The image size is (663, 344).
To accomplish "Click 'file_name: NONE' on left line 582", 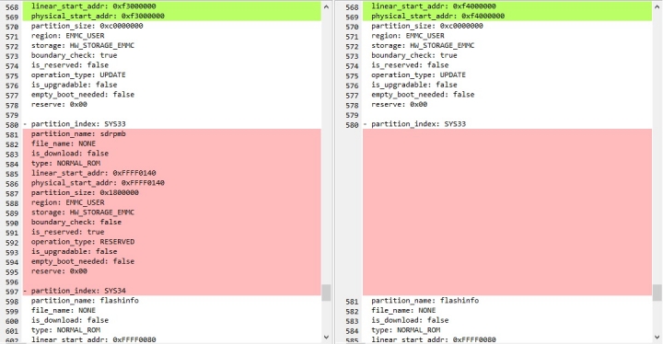I will 63,143.
